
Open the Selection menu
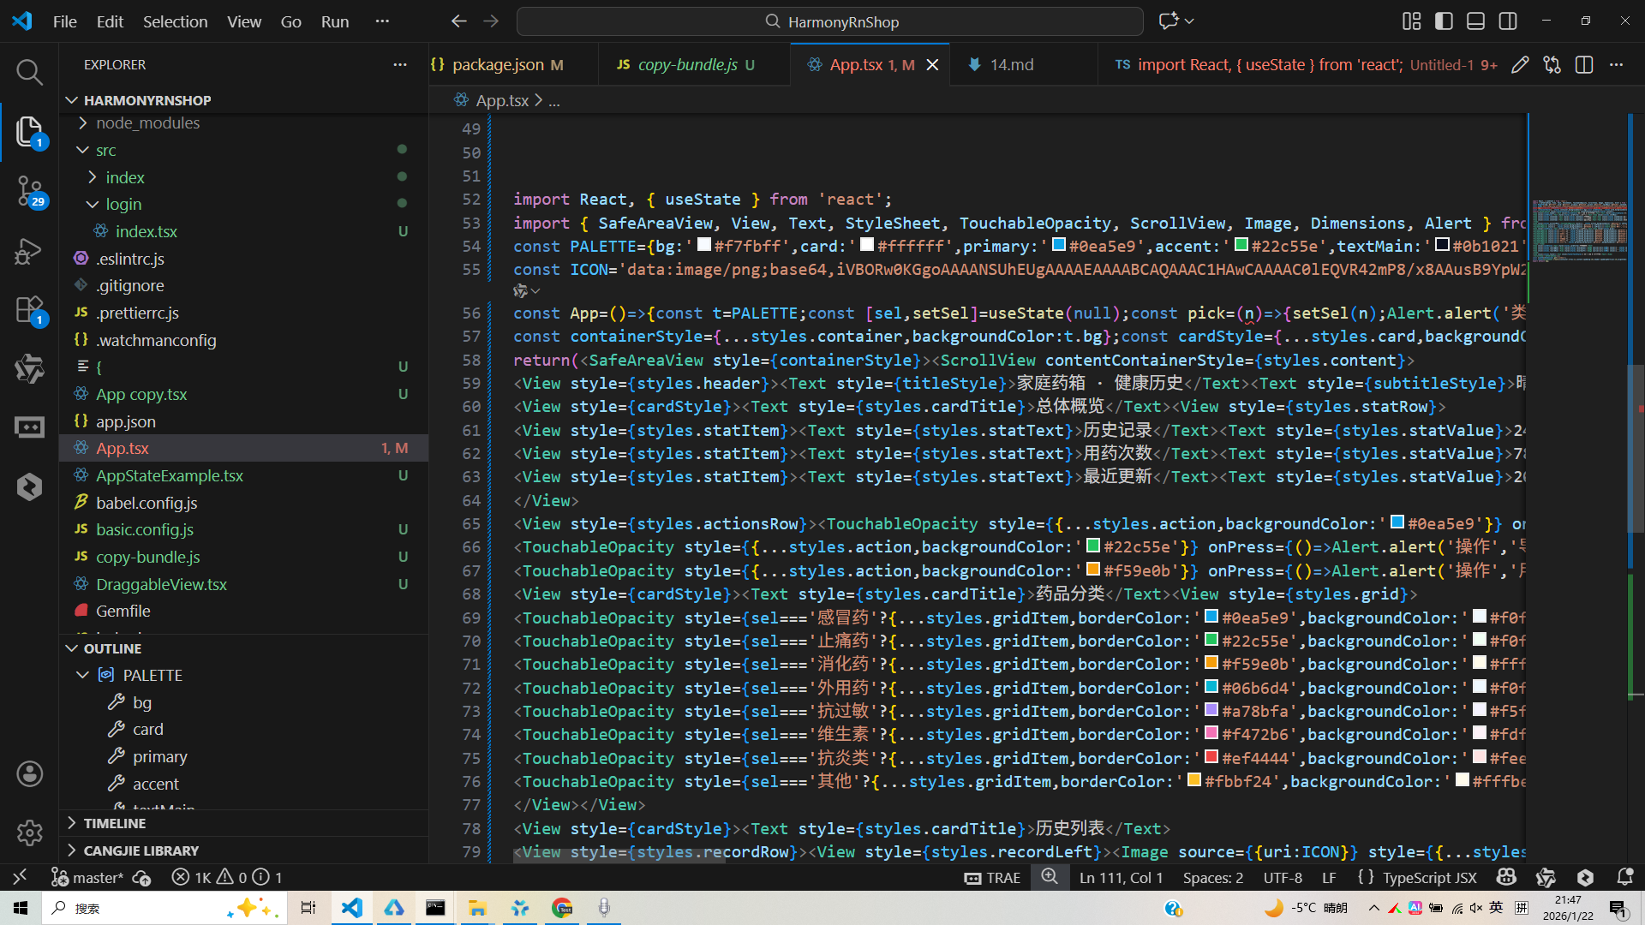pyautogui.click(x=175, y=21)
